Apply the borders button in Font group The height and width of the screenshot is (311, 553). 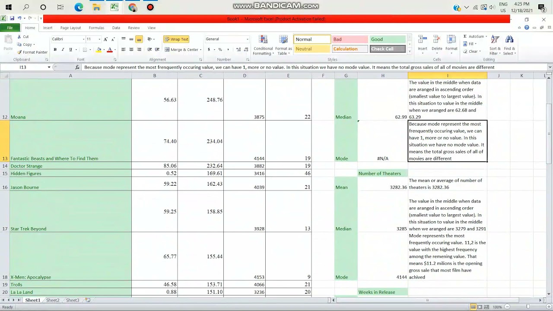(85, 50)
